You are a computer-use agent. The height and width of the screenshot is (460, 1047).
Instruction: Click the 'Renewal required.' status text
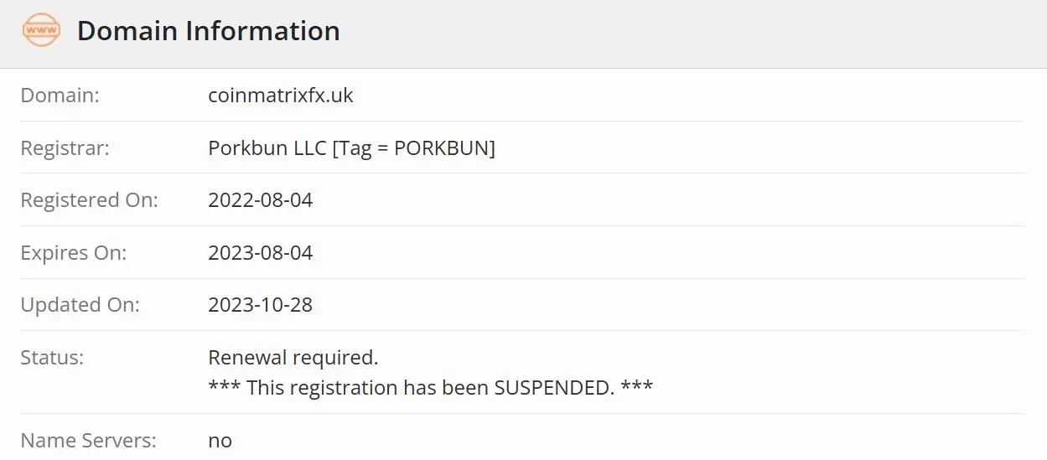point(293,358)
